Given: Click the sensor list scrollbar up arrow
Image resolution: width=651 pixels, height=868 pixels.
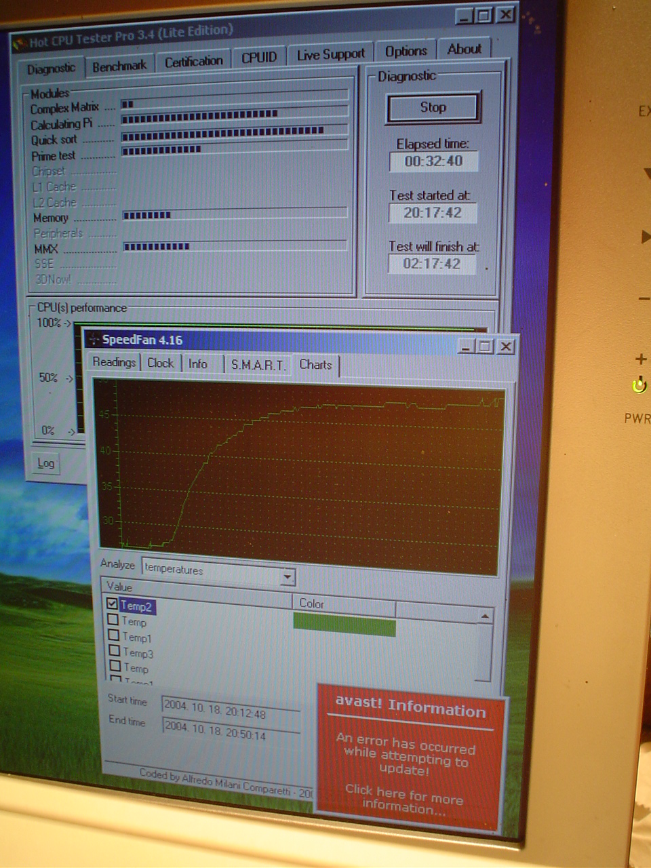Looking at the screenshot, I should 485,616.
